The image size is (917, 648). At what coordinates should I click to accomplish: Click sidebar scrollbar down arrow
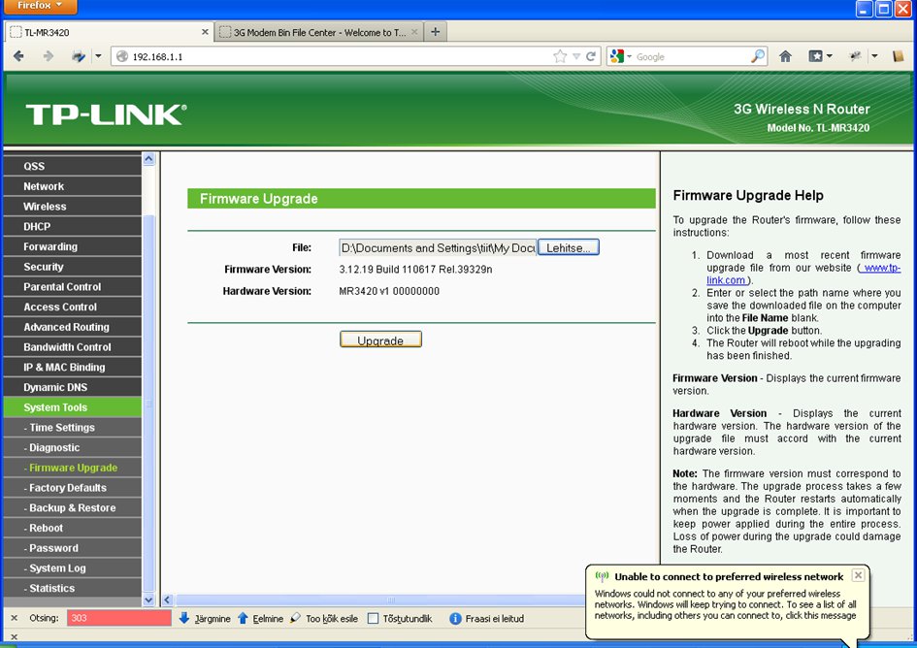point(148,599)
